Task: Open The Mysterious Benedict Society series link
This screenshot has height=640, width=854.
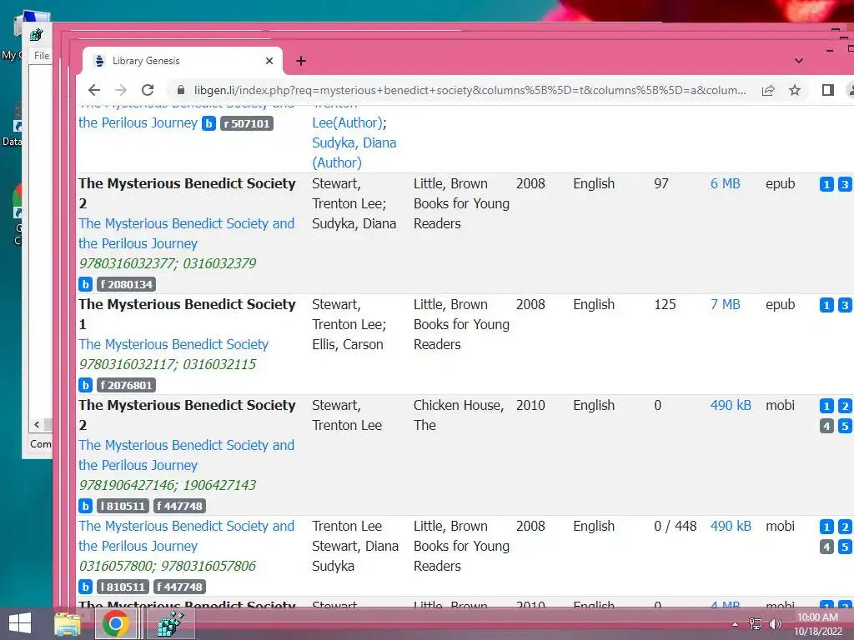Action: point(173,344)
